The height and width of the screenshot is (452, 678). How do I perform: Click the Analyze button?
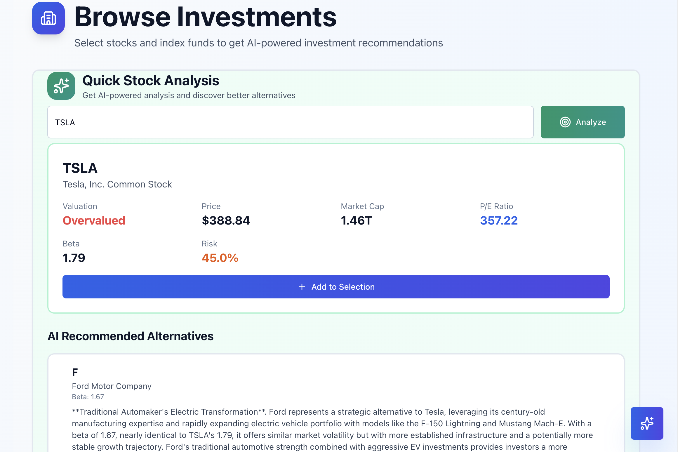[x=583, y=122]
